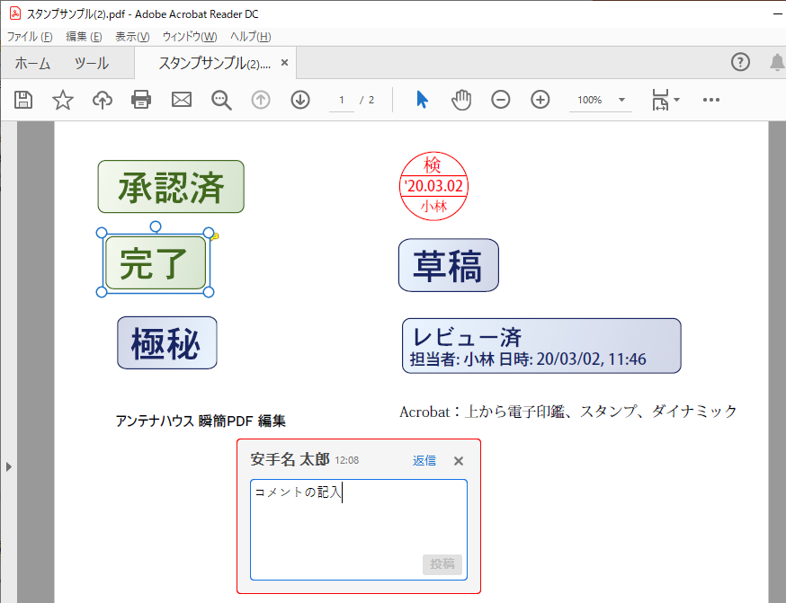Select the arrow selection tool

click(x=422, y=100)
